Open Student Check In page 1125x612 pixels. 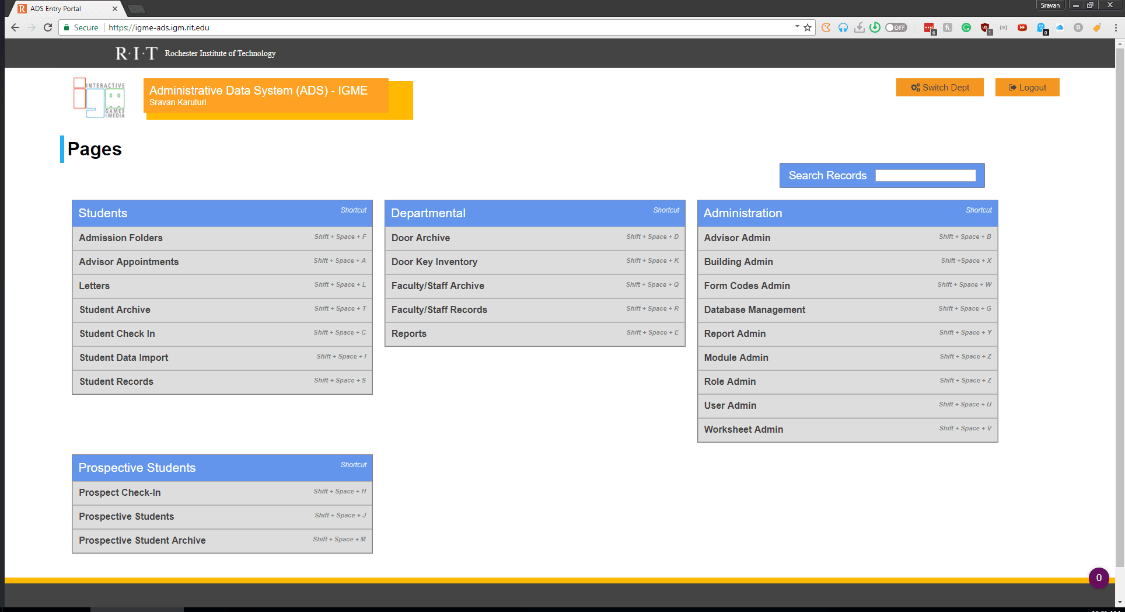point(222,334)
